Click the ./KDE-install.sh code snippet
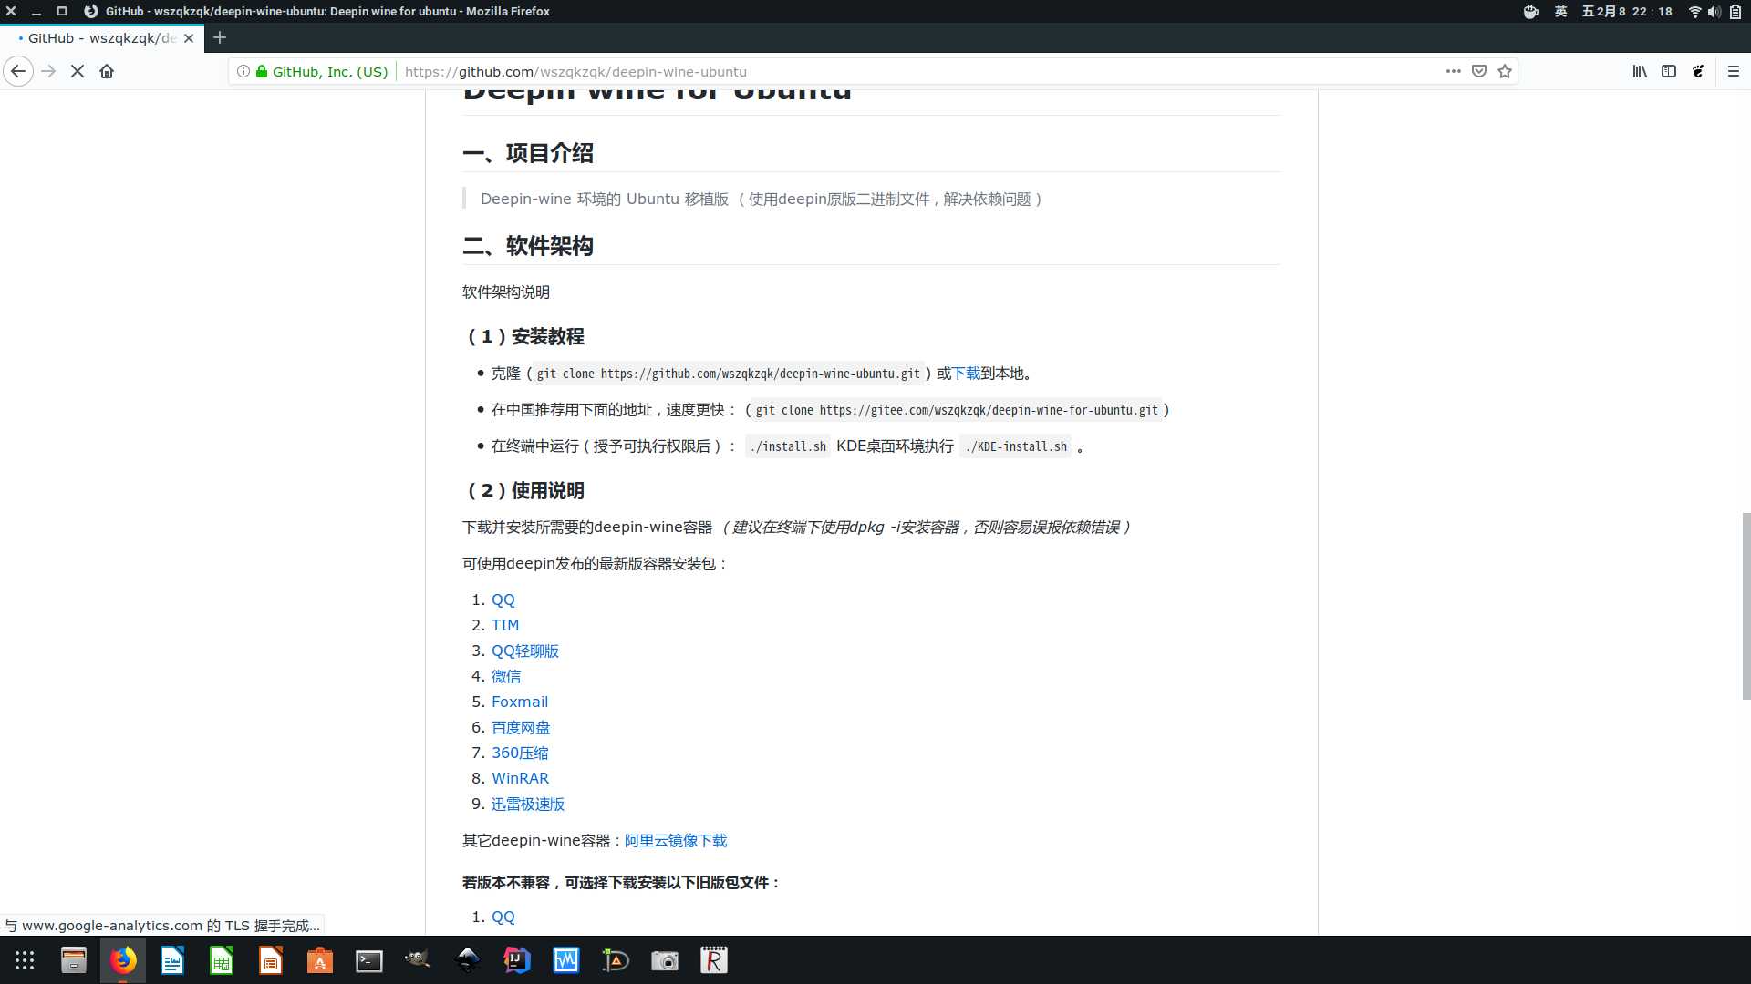 click(x=1016, y=446)
